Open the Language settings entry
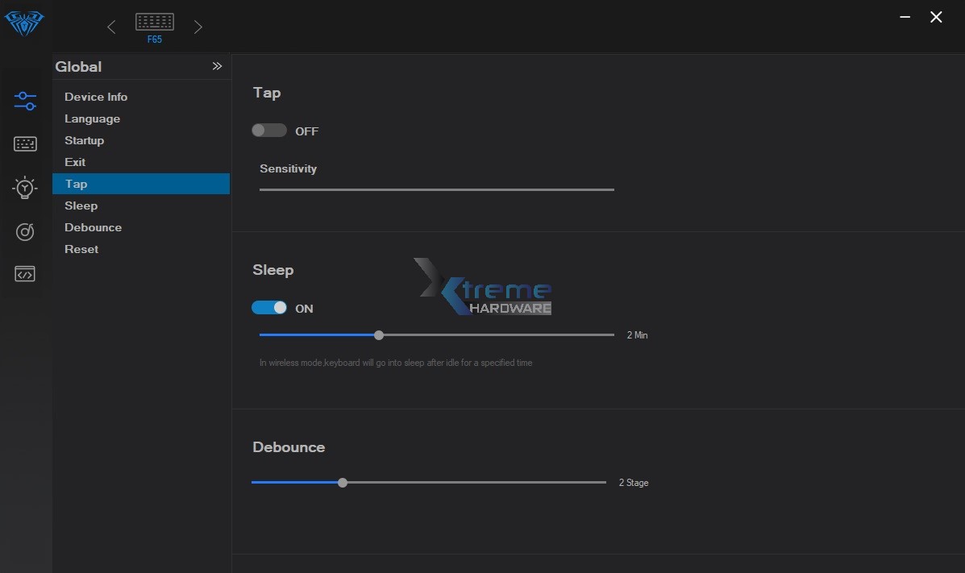Screen dimensions: 965x573 [x=92, y=118]
